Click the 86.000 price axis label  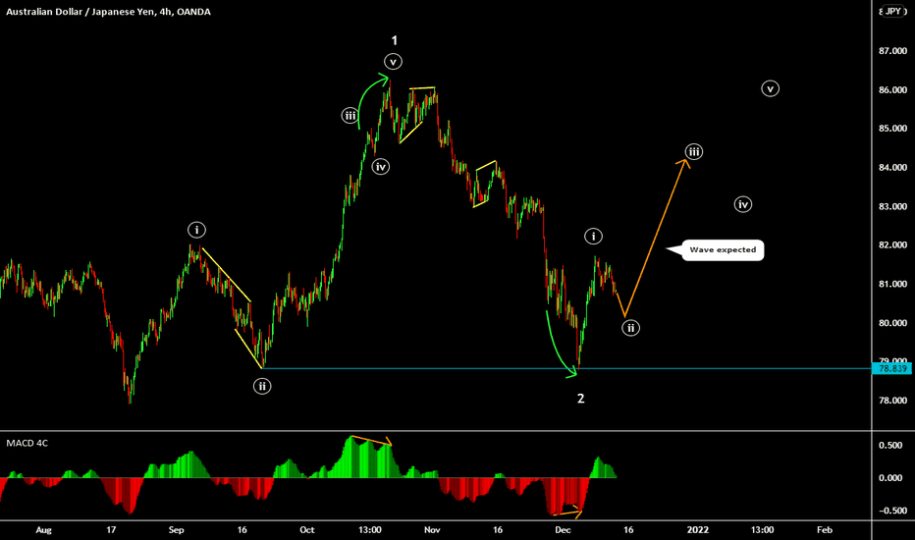(x=892, y=90)
